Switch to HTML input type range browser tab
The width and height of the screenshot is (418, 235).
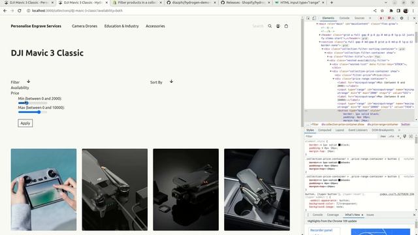pyautogui.click(x=299, y=3)
